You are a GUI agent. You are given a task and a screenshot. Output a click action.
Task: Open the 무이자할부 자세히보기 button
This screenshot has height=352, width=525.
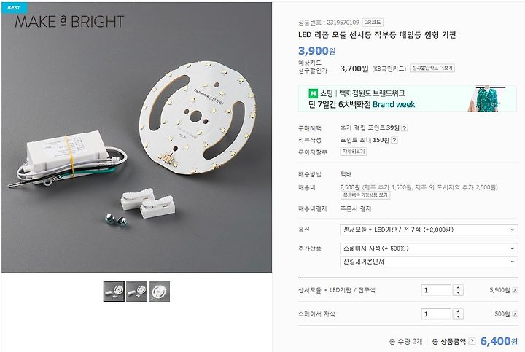(354, 152)
